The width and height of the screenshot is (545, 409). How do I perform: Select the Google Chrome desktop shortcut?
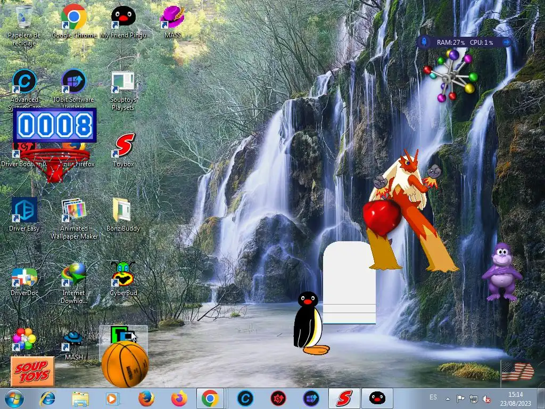[73, 21]
